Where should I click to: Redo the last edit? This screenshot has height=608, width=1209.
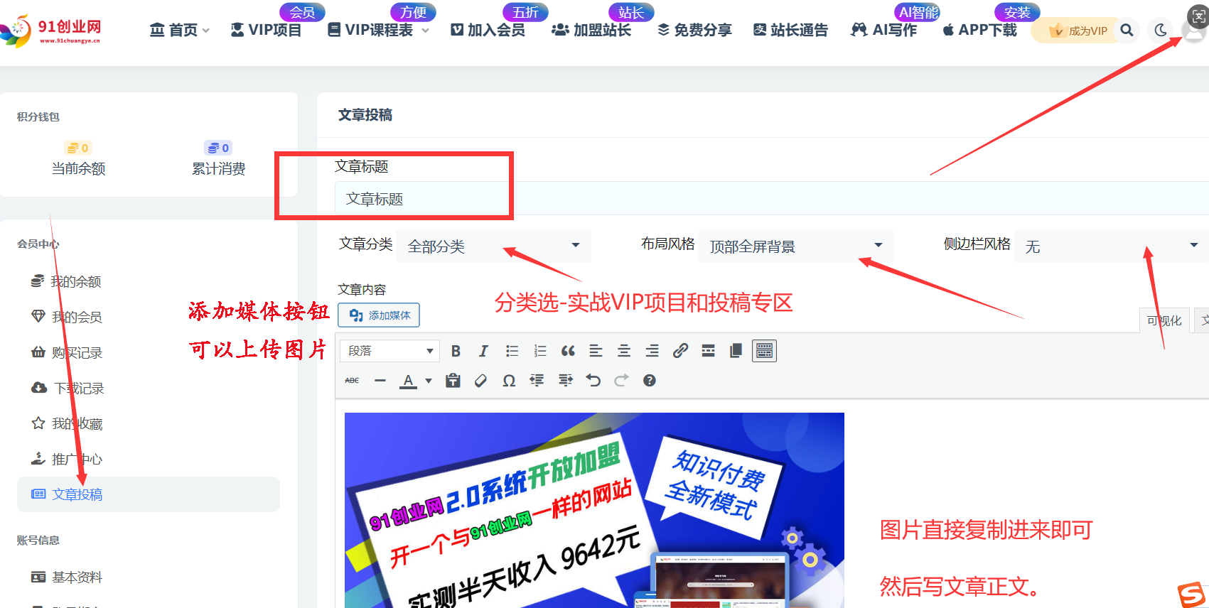coord(621,381)
